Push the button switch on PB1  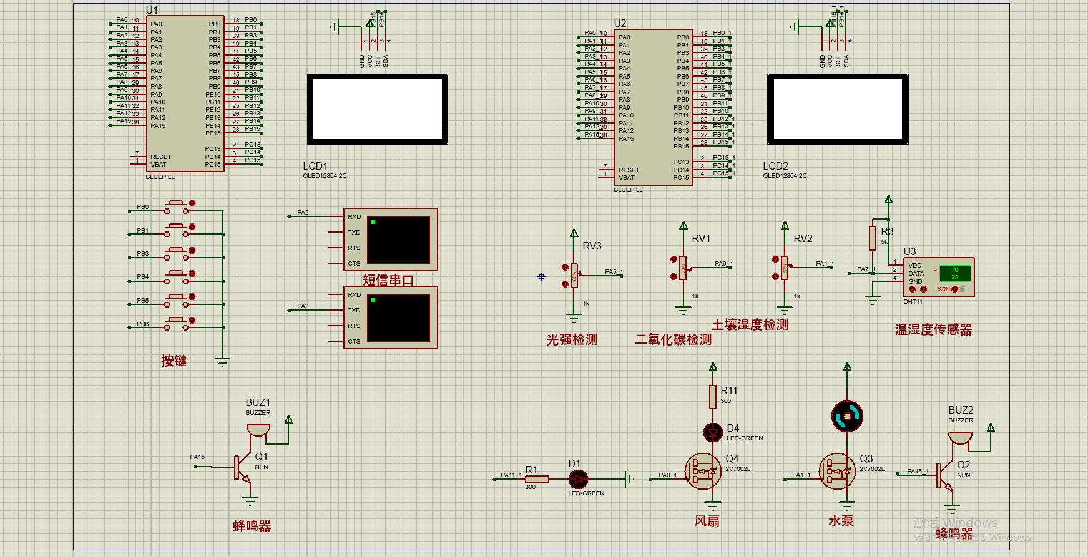click(x=176, y=230)
